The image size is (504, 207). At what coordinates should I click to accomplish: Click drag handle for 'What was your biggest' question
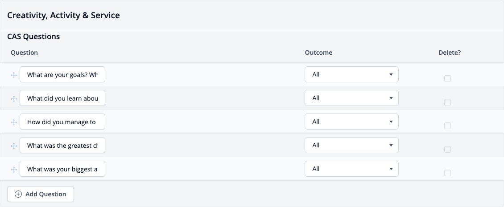coord(14,170)
